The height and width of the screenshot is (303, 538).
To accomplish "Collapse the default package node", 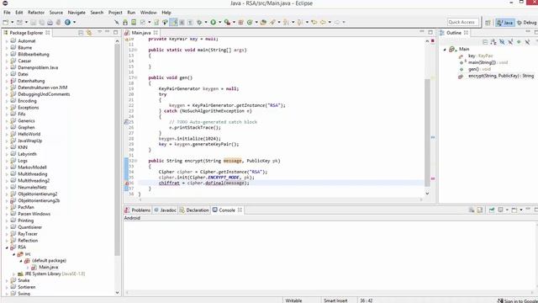I will (x=20, y=261).
